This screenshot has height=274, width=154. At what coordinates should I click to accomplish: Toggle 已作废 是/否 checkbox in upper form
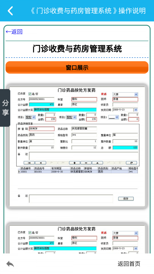point(30,94)
